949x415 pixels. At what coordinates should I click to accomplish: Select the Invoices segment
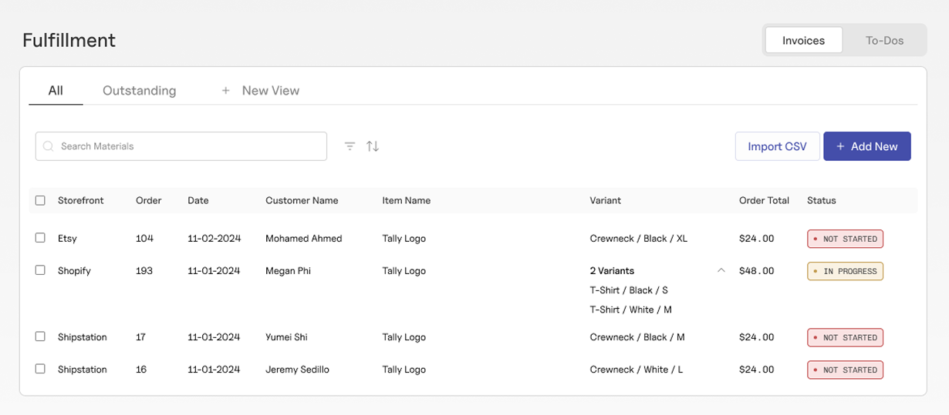point(803,40)
